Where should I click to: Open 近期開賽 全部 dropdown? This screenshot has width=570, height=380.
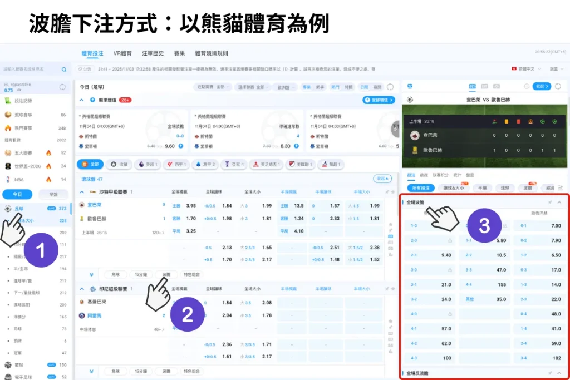coord(213,87)
